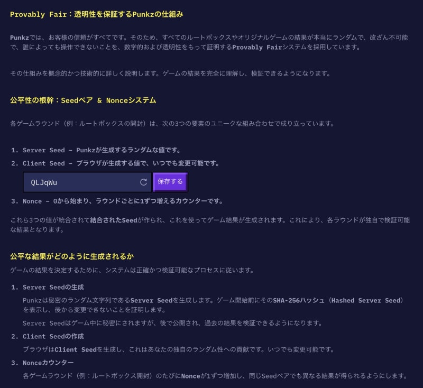Screen dimensions: 423x388
Task: Click the sentence '各ゲームラウンド（例：ルートボックス開封）のたびに'
Action: 215,376
